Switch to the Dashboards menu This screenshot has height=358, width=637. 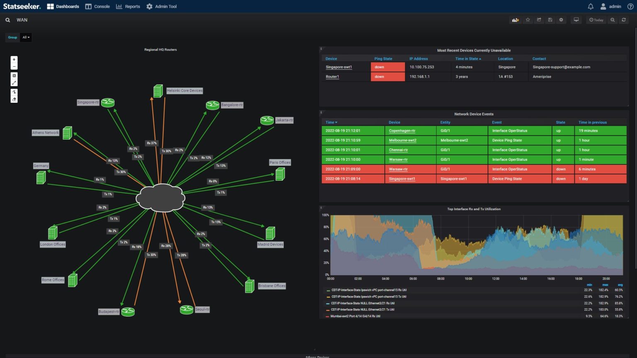tap(62, 6)
